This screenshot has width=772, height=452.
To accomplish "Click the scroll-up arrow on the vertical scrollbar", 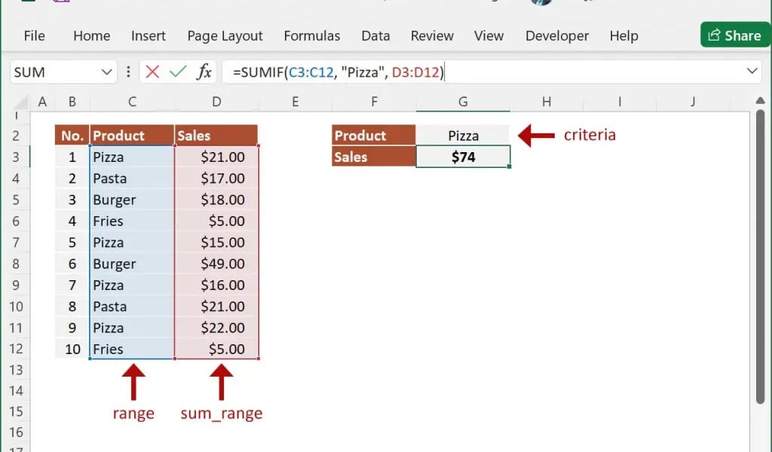I will pyautogui.click(x=761, y=99).
